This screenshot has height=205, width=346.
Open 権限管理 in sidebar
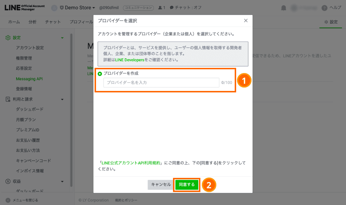tap(24, 58)
